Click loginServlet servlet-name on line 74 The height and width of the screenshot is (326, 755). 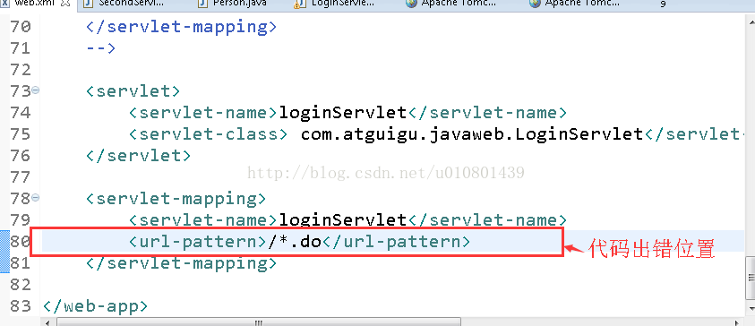click(x=343, y=113)
